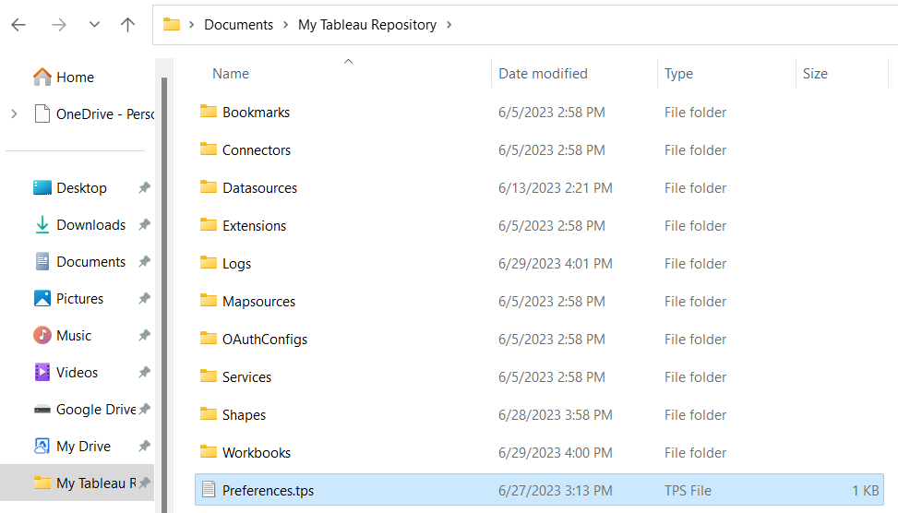Select Documents in the address breadcrumb
The height and width of the screenshot is (513, 898).
tap(239, 25)
